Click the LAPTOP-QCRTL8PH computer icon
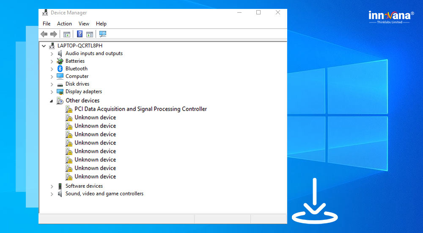423x233 pixels. pyautogui.click(x=52, y=46)
